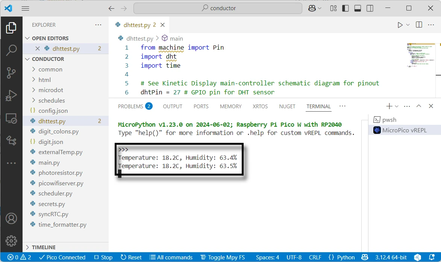This screenshot has height=262, width=441.
Task: Toggle the secondary side bar
Action: (x=370, y=8)
